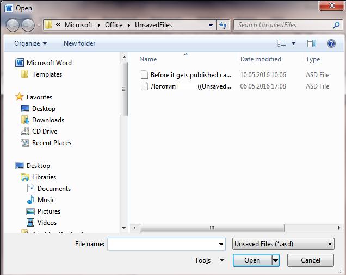Click the Word icon beside Microsoft Word
Screen dimensions: 346x275
tap(20, 63)
